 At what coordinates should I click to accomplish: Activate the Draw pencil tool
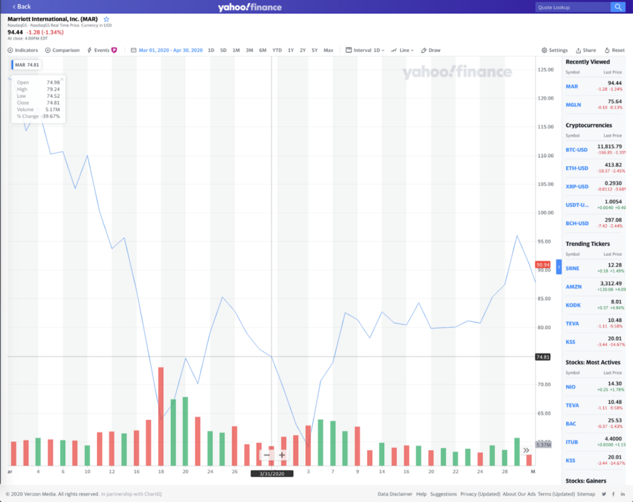point(430,50)
